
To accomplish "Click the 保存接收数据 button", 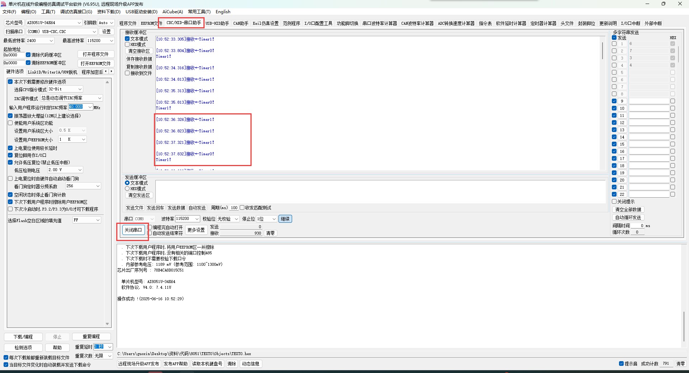I will coord(139,59).
